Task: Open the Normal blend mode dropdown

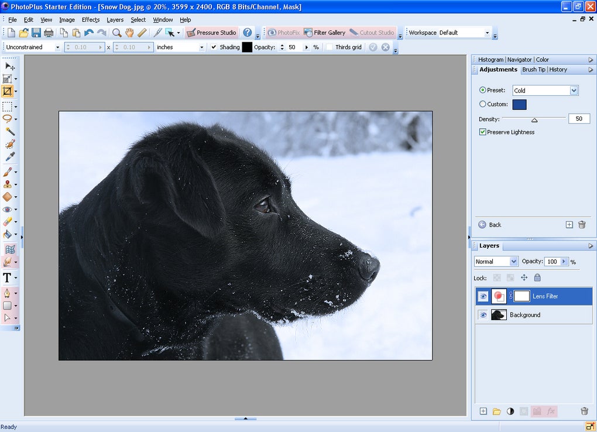Action: [513, 262]
